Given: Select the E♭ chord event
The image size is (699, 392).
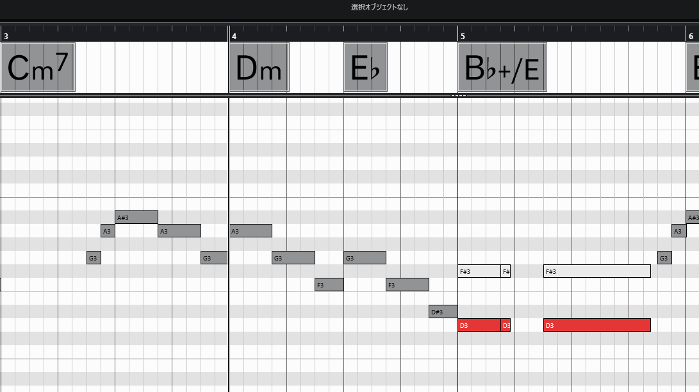Looking at the screenshot, I should coord(365,67).
